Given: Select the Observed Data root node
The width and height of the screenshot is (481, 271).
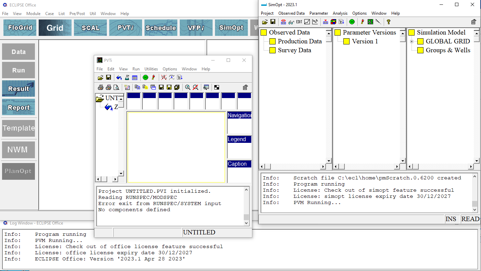Looking at the screenshot, I should (289, 32).
